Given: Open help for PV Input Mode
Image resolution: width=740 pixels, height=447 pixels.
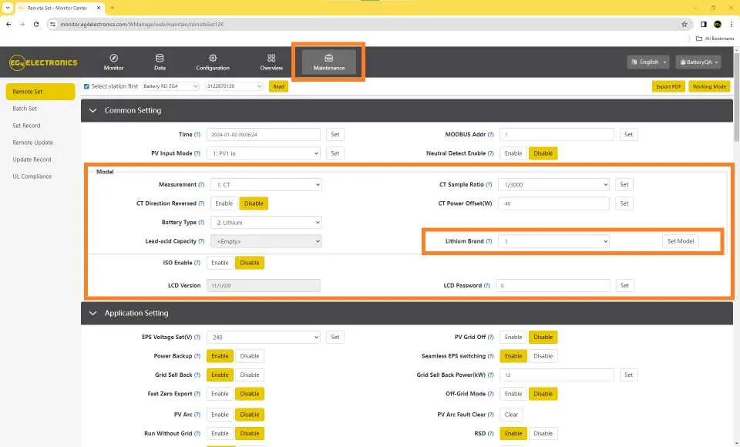Looking at the screenshot, I should (197, 153).
